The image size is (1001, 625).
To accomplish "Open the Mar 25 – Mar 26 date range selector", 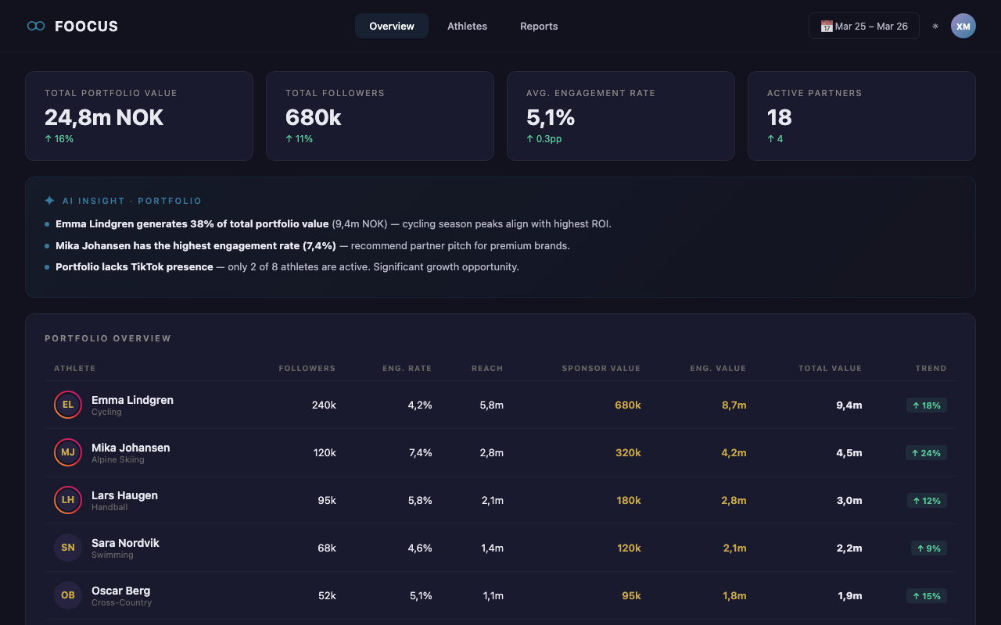I will click(x=863, y=26).
